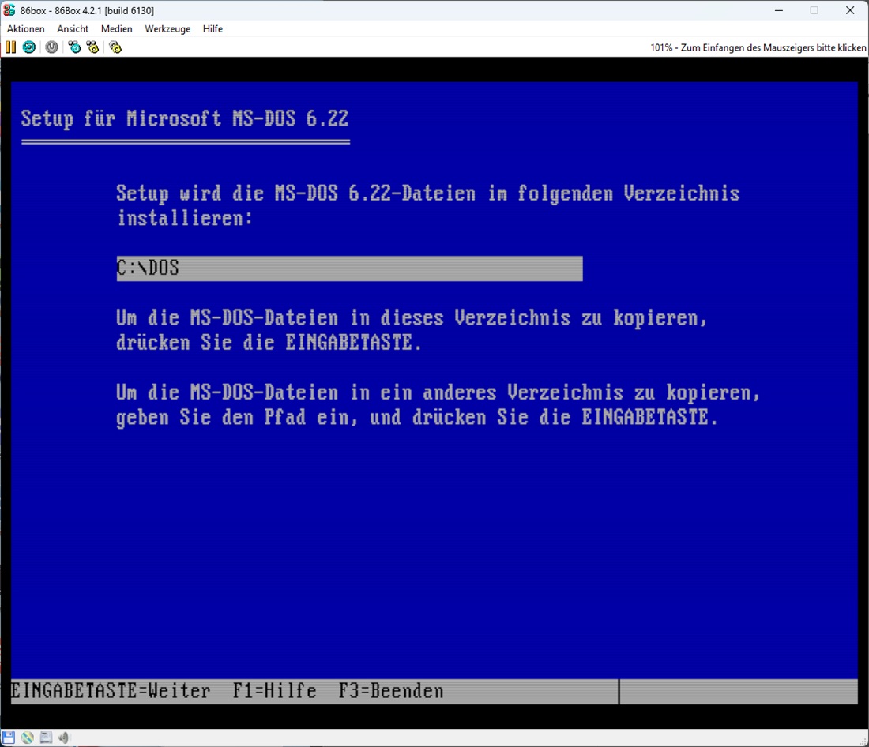869x747 pixels.
Task: Click the hard disk status bar icon
Action: pyautogui.click(x=46, y=738)
